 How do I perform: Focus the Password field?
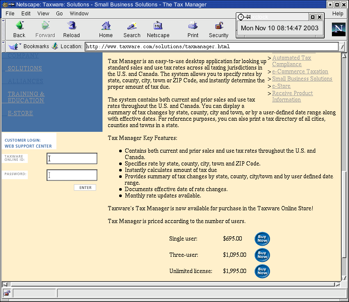72,175
